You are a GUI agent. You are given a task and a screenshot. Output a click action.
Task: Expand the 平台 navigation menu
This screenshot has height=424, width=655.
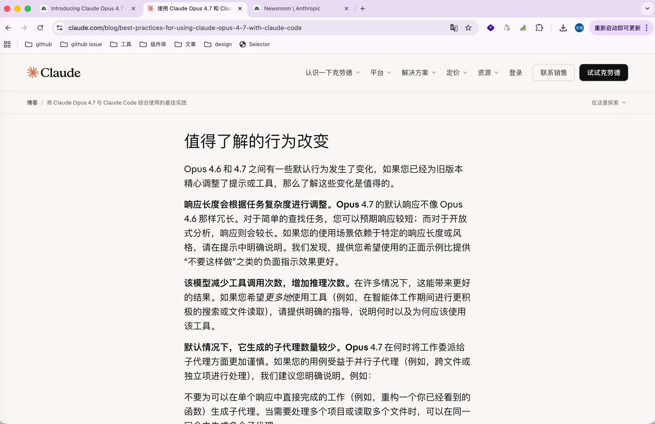(x=380, y=72)
